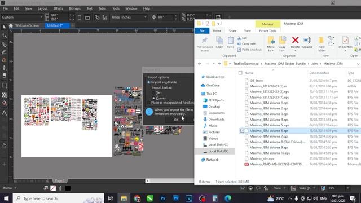Switch to the Share tab in Explorer
Viewport: 361px width, 203px height.
pyautogui.click(x=232, y=30)
